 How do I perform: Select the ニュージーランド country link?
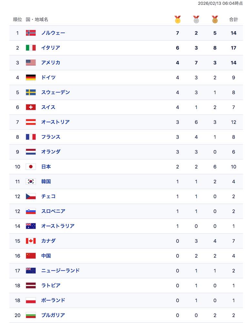pos(60,271)
